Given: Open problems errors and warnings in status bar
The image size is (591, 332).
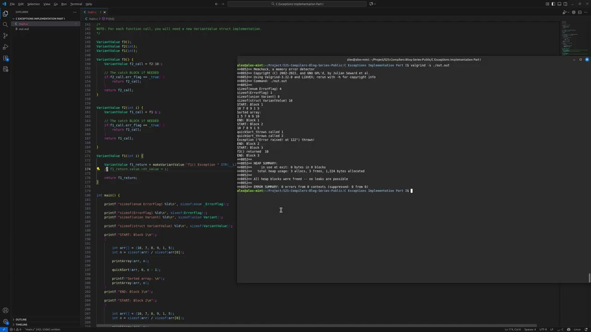Looking at the screenshot, I should 15,329.
